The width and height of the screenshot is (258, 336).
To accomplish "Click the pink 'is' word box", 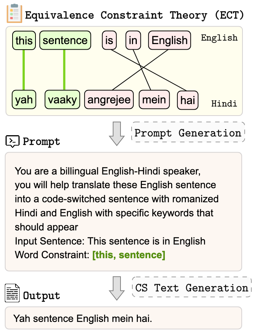I will point(109,40).
